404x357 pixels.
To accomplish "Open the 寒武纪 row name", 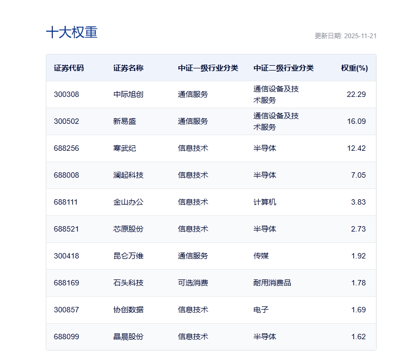I will point(124,148).
